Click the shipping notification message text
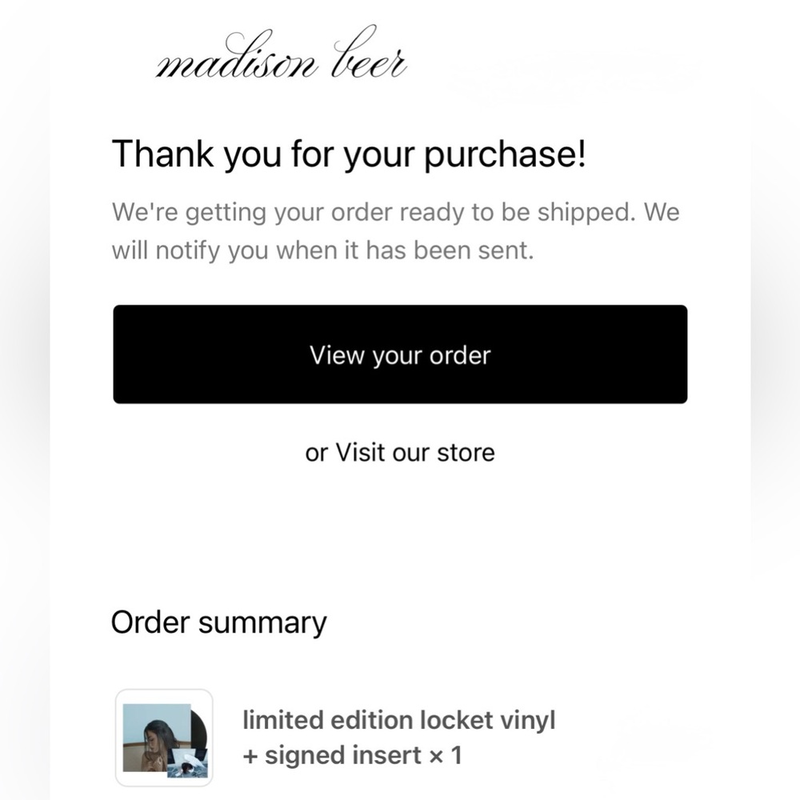 click(x=396, y=230)
